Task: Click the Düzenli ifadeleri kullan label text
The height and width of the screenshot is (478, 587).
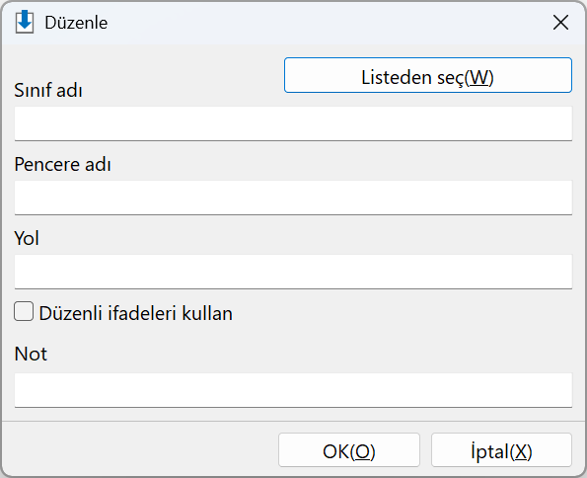Action: point(135,313)
